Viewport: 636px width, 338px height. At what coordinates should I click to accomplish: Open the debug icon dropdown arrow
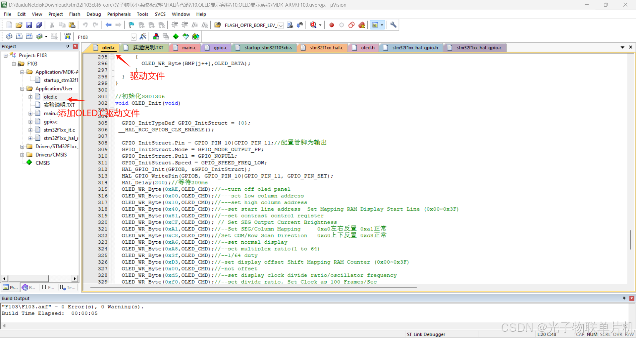coord(320,25)
